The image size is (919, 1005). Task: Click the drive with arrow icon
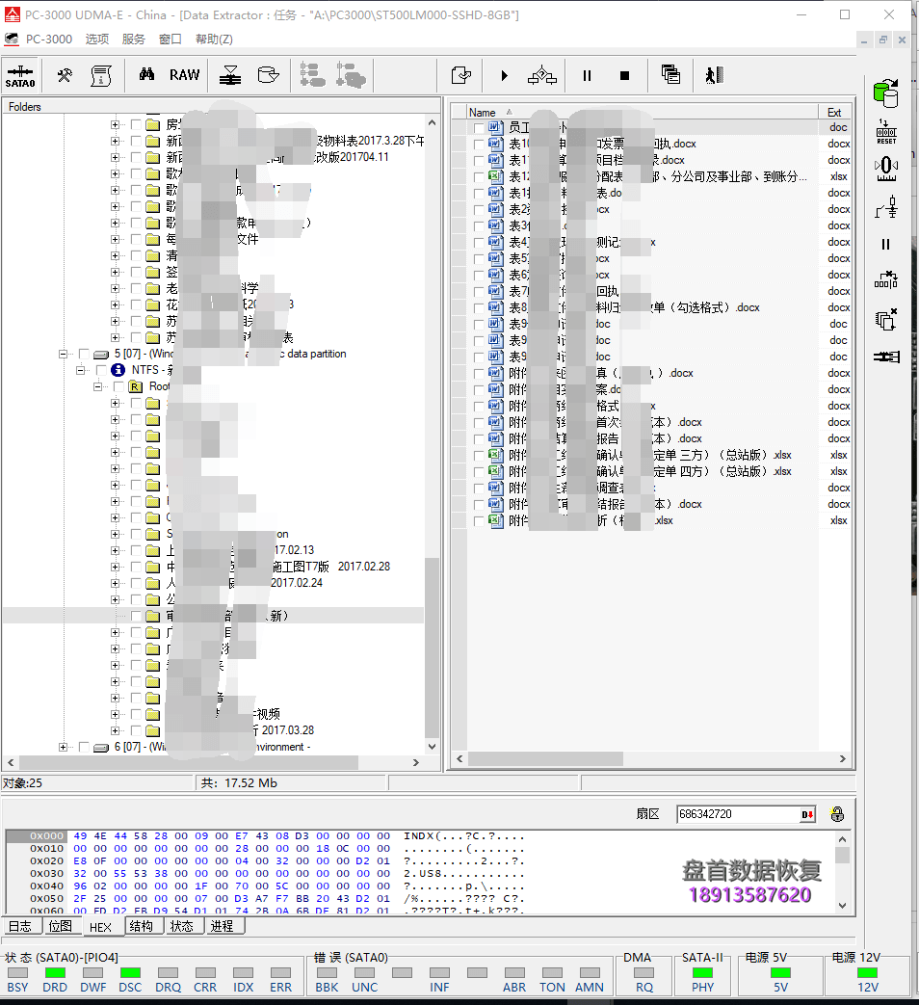click(268, 75)
